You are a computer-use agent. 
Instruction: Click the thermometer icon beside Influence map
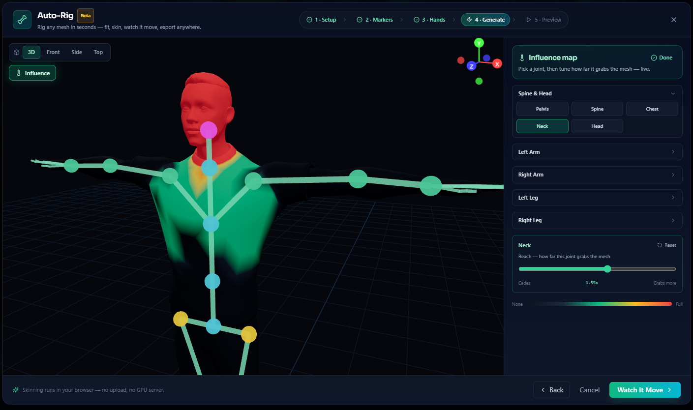(522, 58)
